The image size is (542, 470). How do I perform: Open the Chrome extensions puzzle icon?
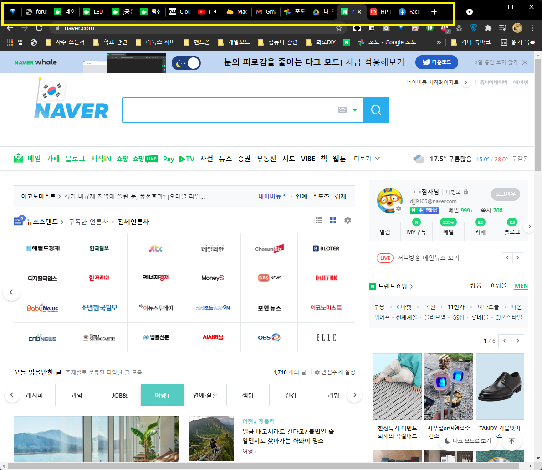coord(488,28)
